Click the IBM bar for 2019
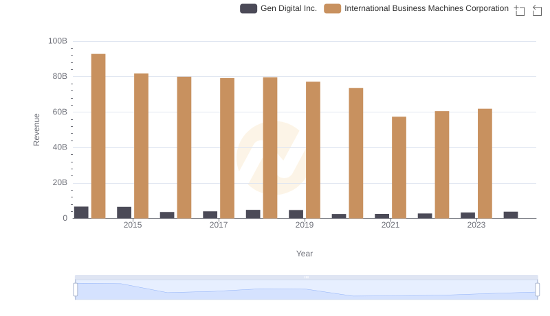Image resolution: width=550 pixels, height=316 pixels. tap(313, 150)
